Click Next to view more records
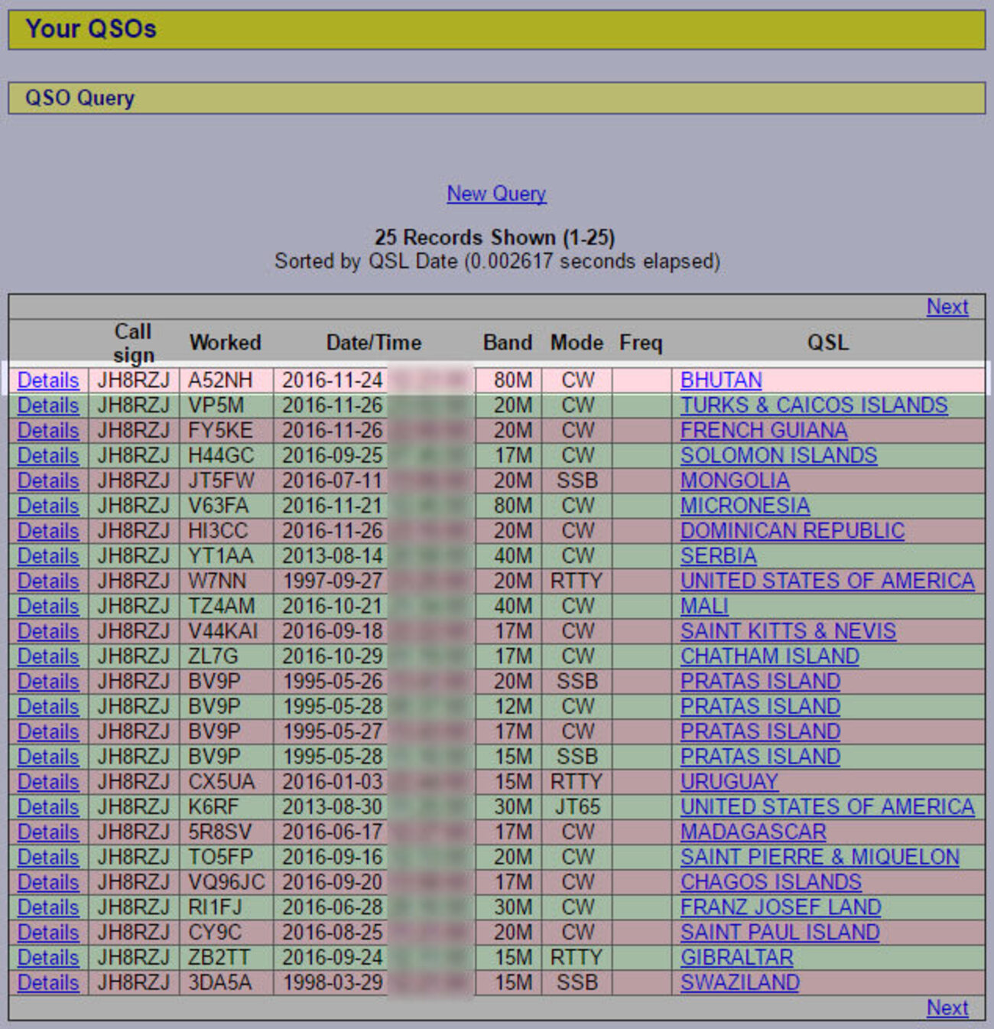The height and width of the screenshot is (1029, 994). [x=947, y=307]
